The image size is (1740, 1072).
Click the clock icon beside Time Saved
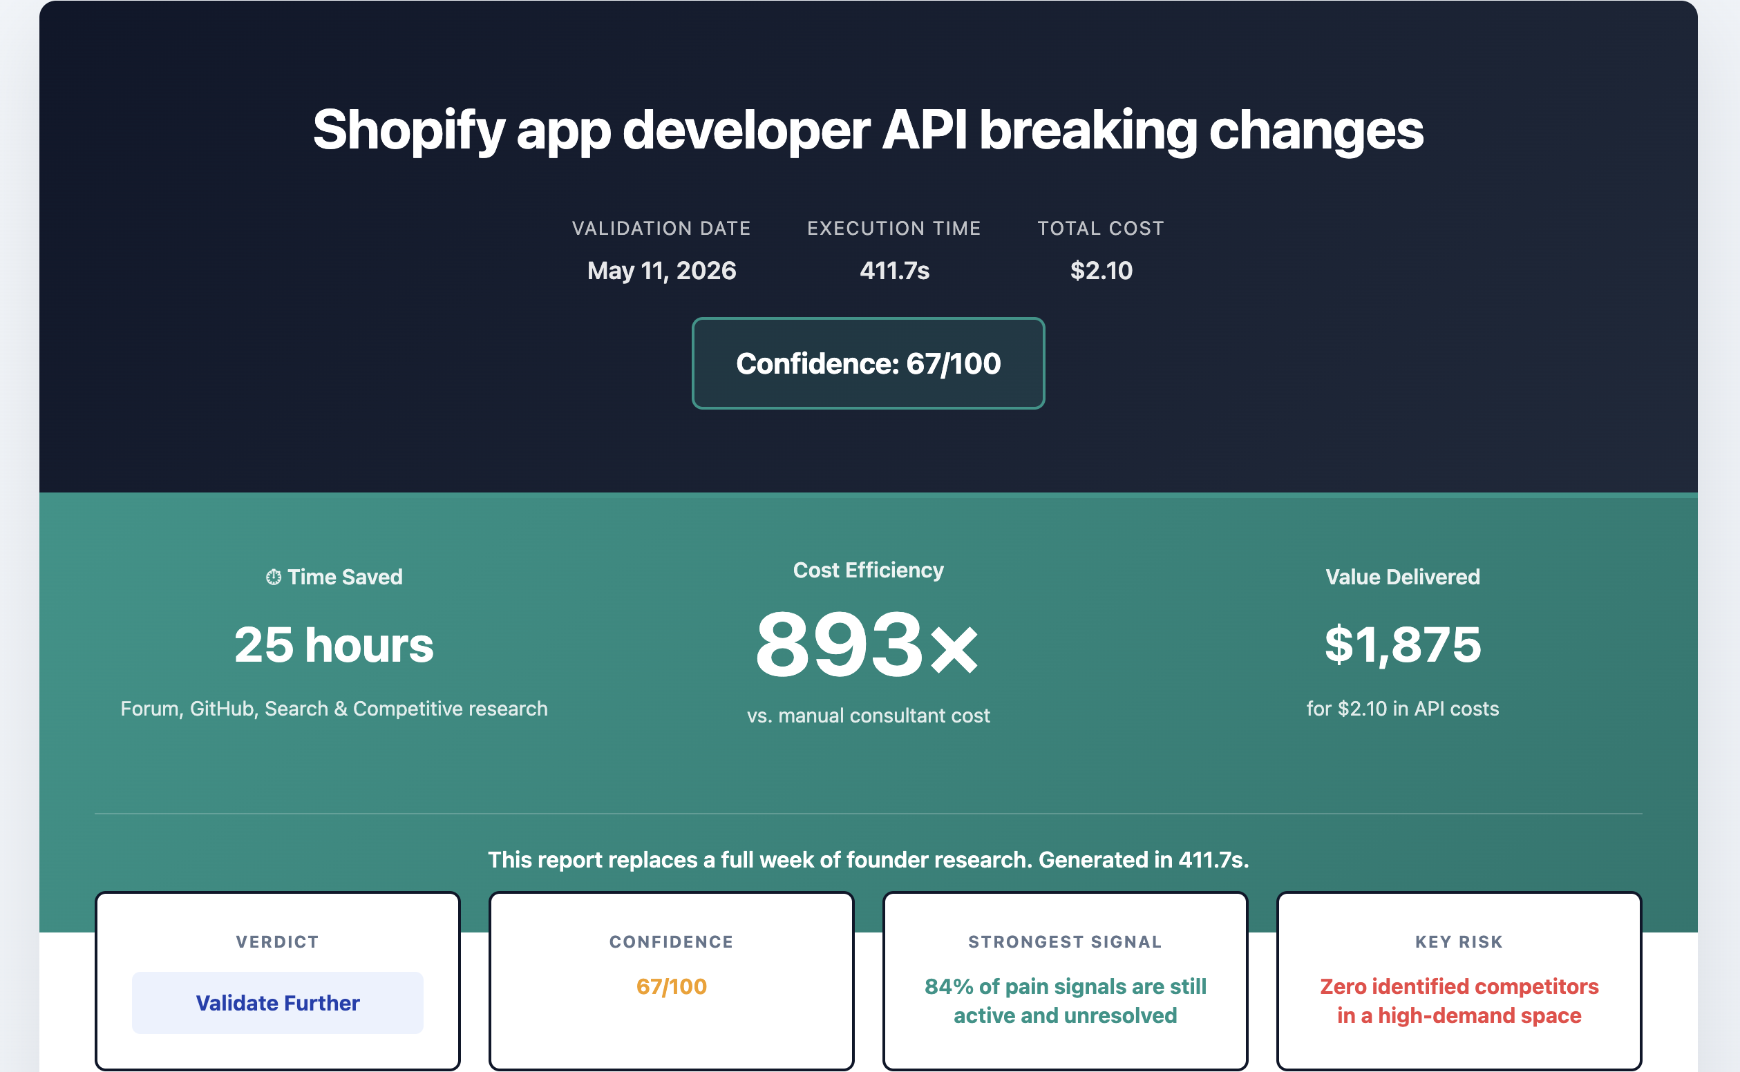(273, 577)
